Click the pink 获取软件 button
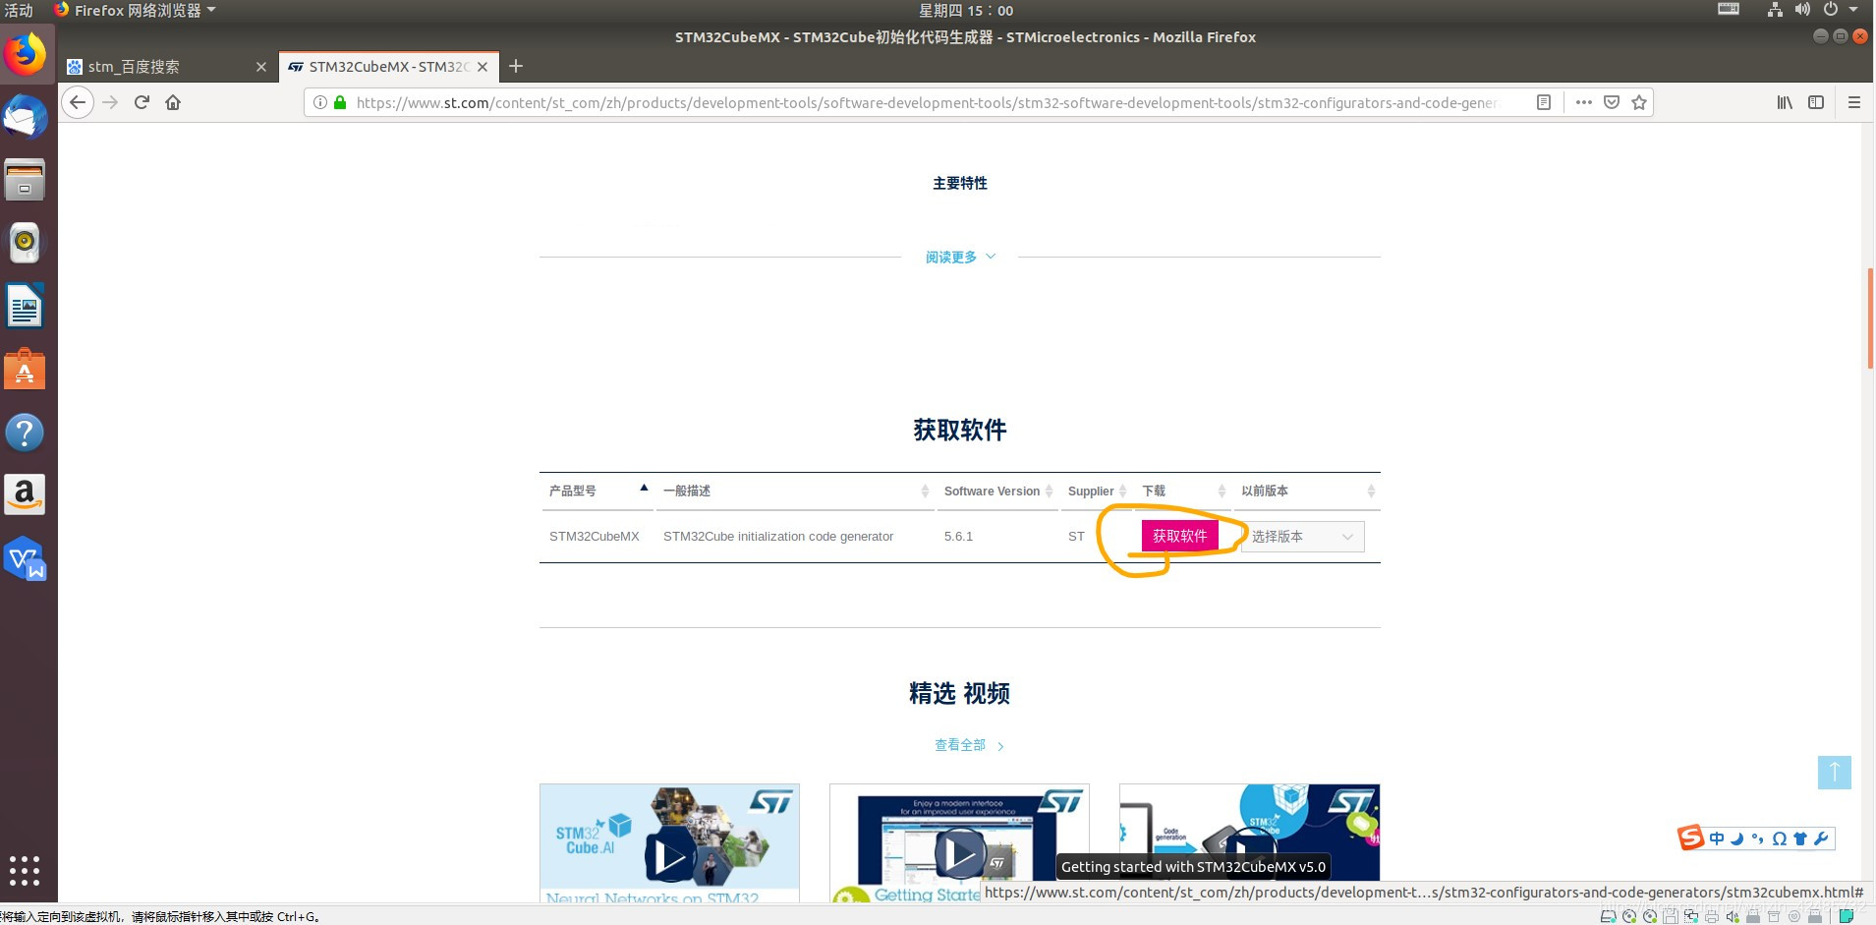The height and width of the screenshot is (925, 1876). [1179, 536]
